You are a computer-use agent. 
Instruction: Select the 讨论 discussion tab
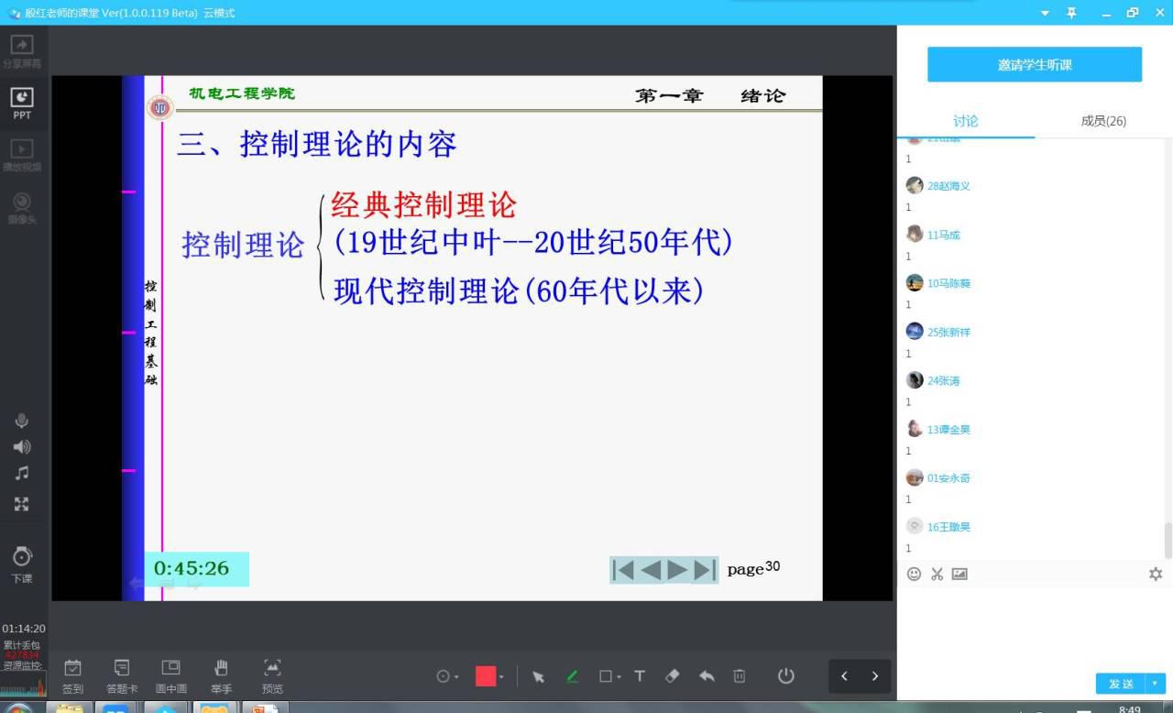[965, 121]
